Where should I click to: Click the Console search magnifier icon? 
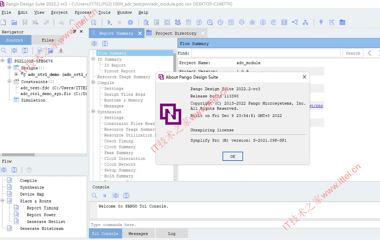(94, 196)
